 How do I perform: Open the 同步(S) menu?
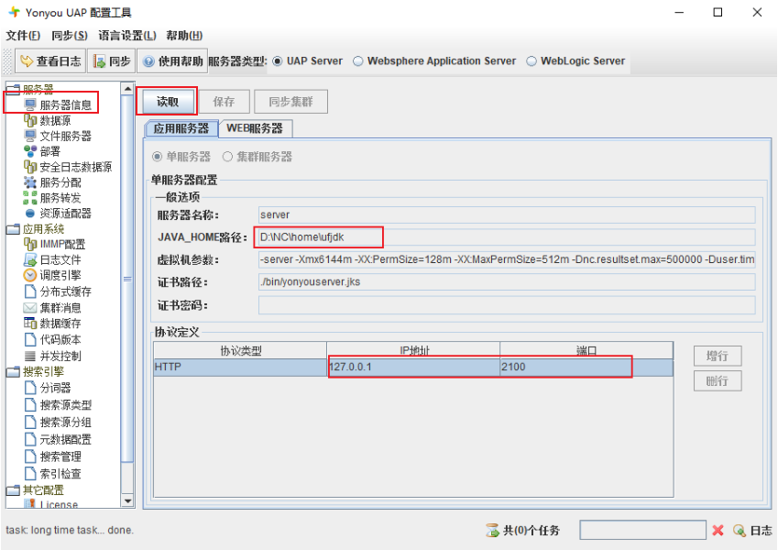pos(70,35)
